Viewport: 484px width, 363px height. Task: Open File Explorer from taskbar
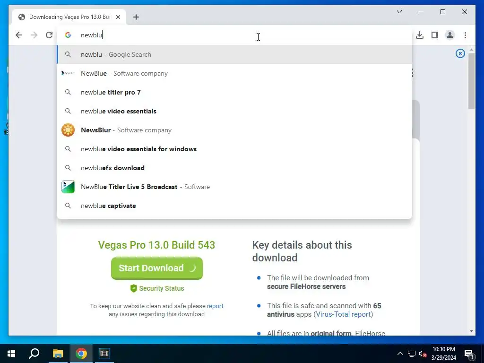pos(58,354)
